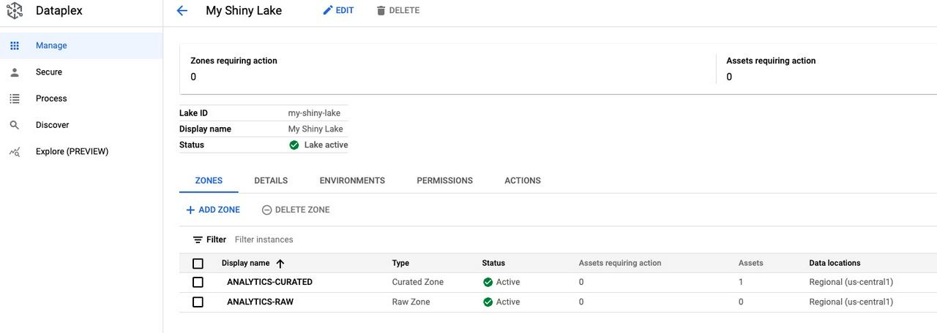
Task: Click the green Lake active checkmark icon
Action: tap(294, 145)
